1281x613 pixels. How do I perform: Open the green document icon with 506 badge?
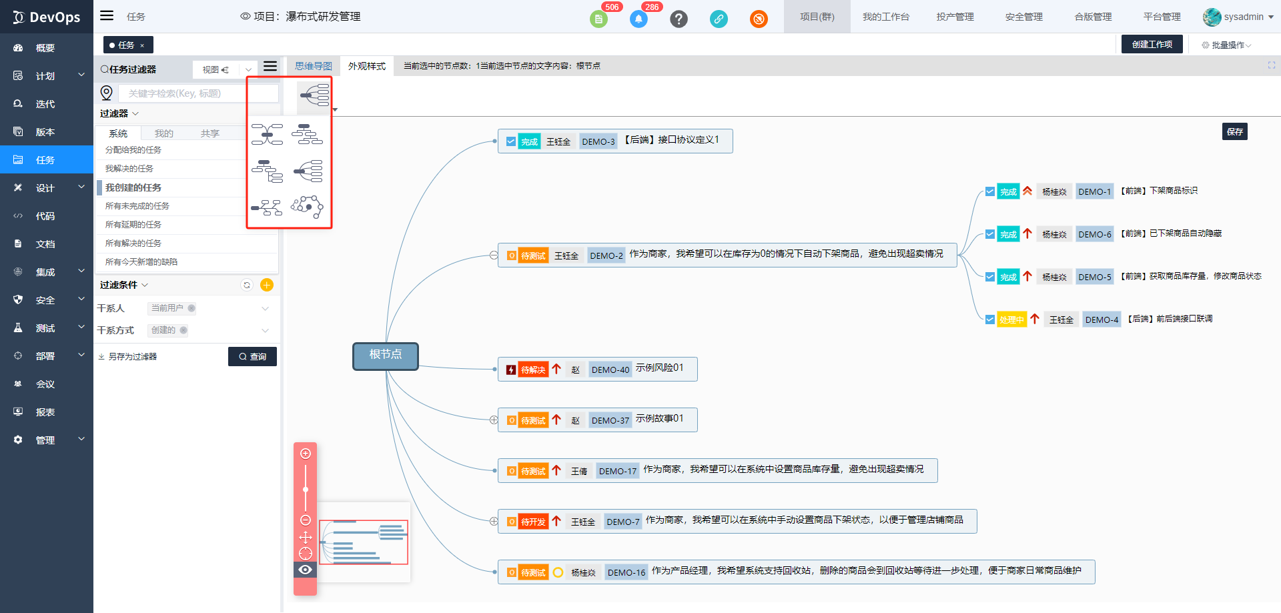[598, 19]
